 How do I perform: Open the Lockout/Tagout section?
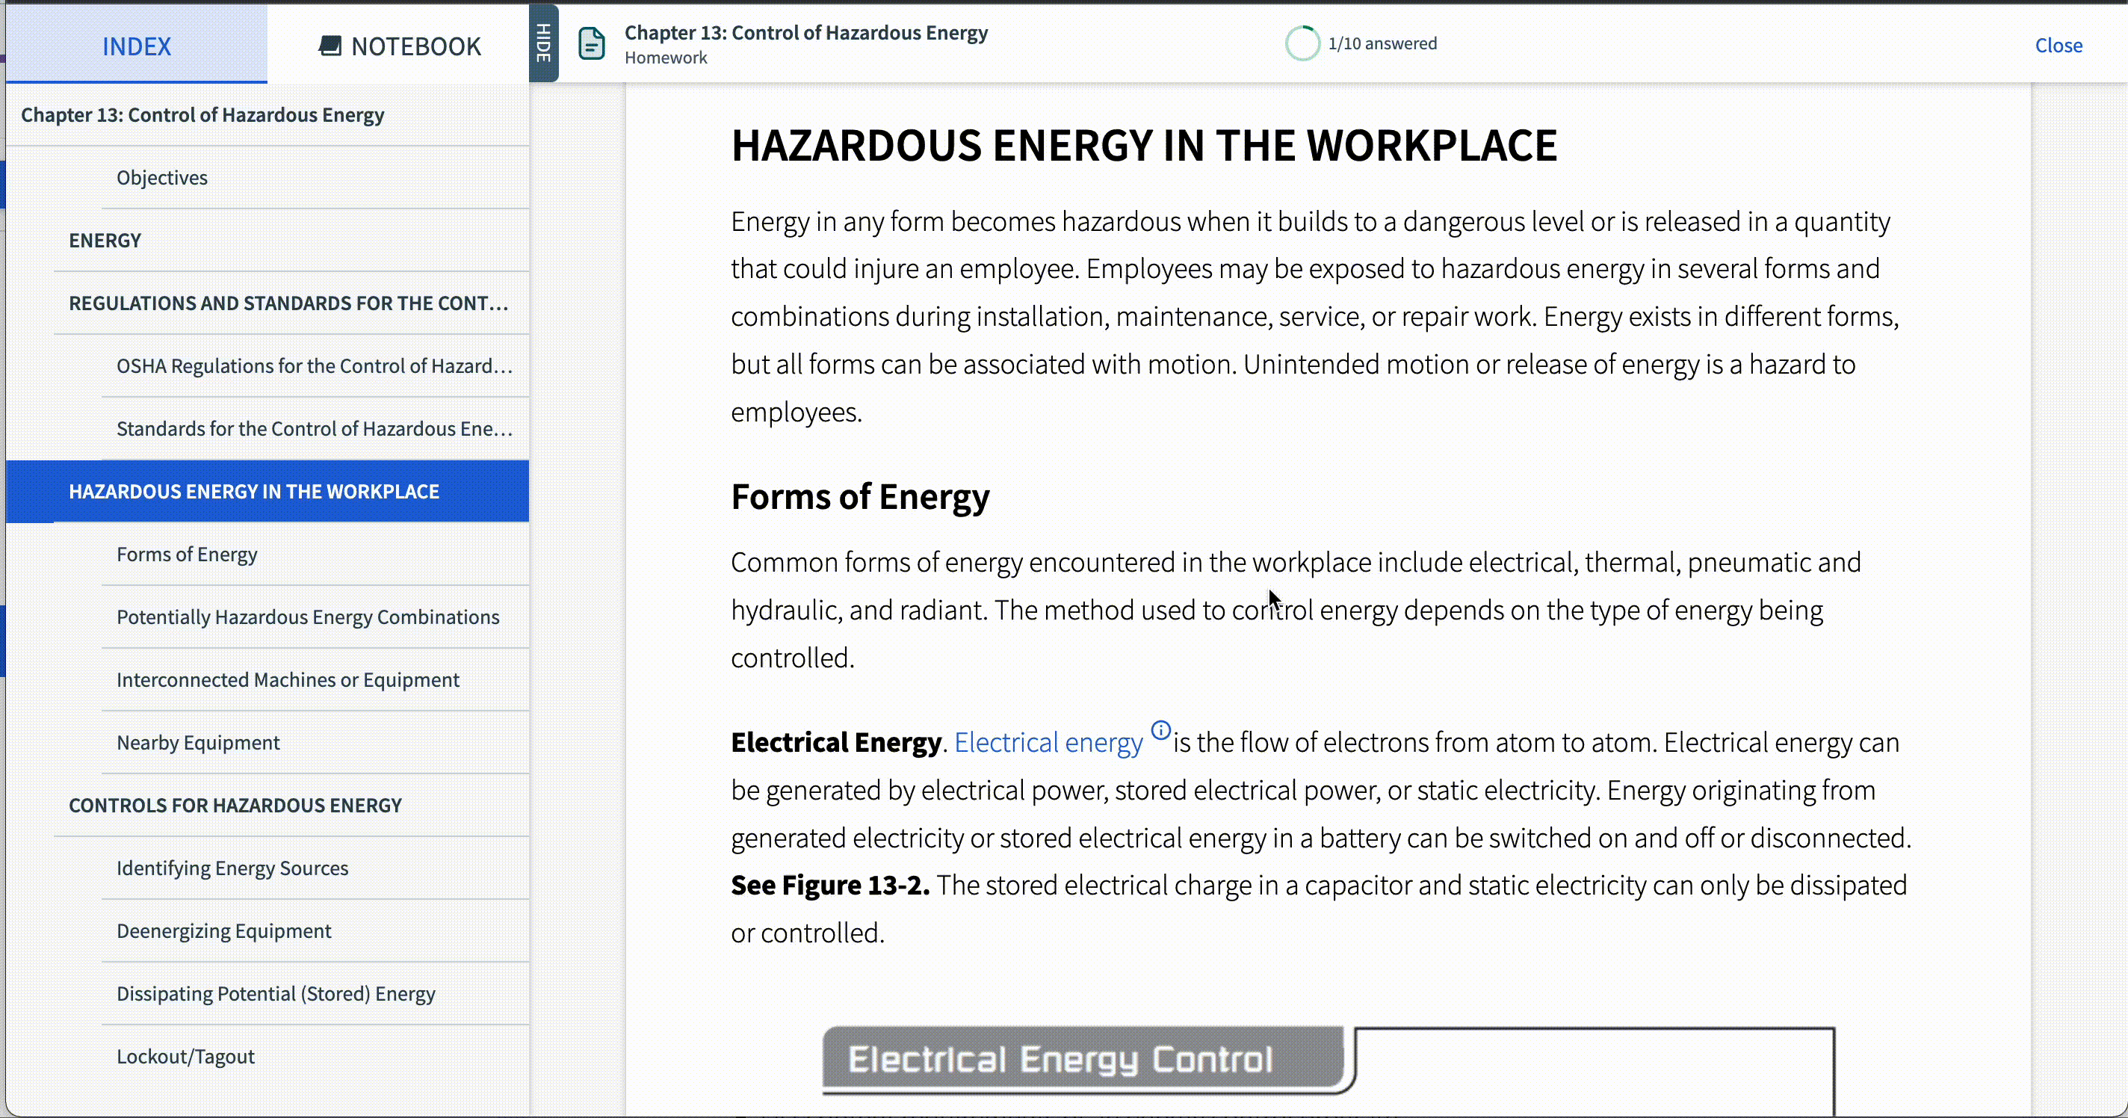(185, 1055)
